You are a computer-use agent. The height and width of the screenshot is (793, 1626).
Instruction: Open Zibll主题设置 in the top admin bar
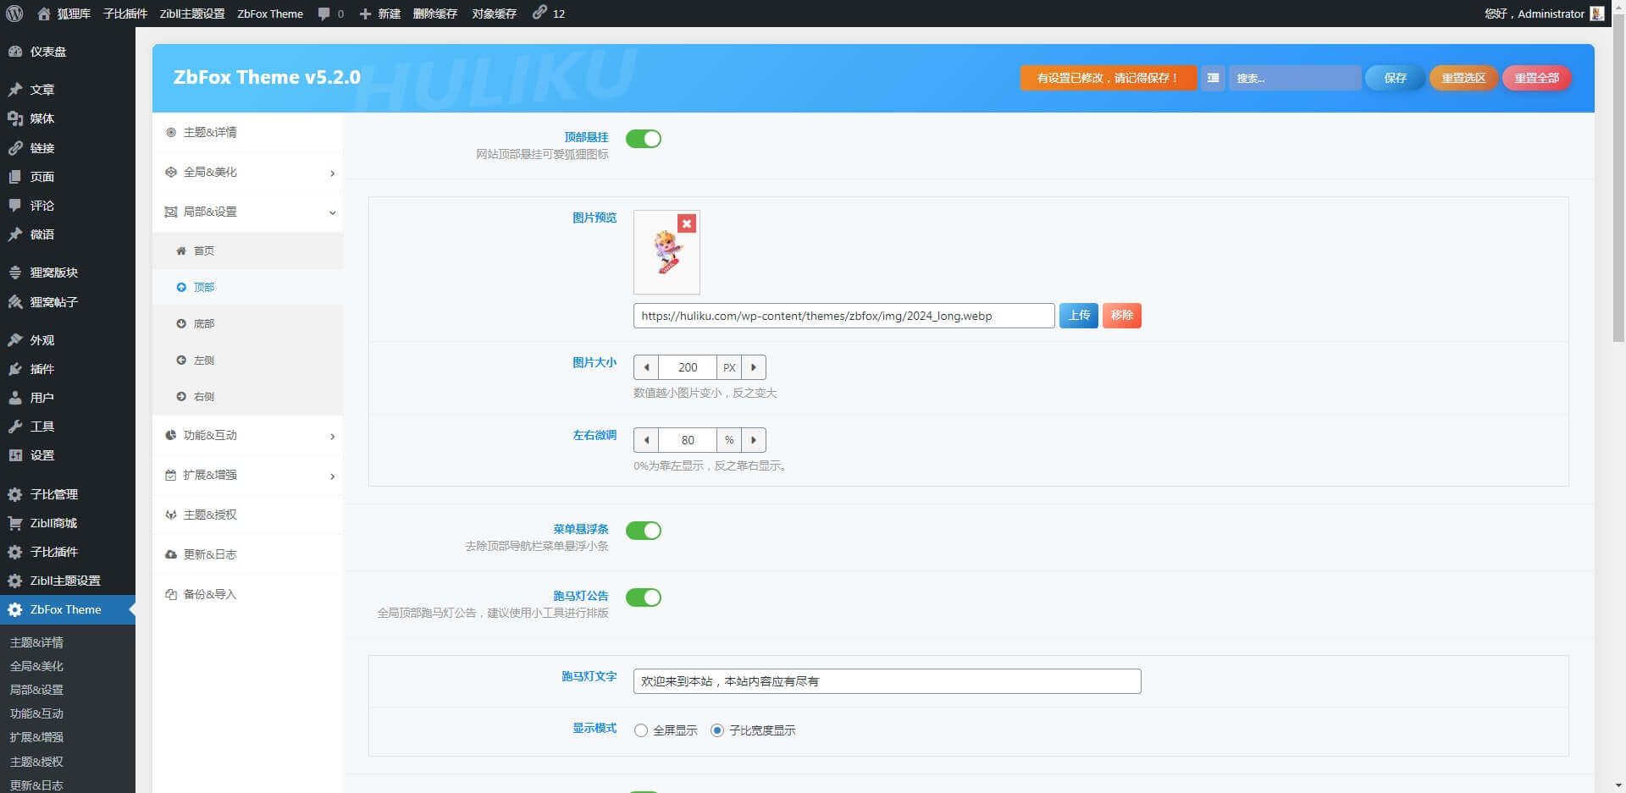point(192,14)
